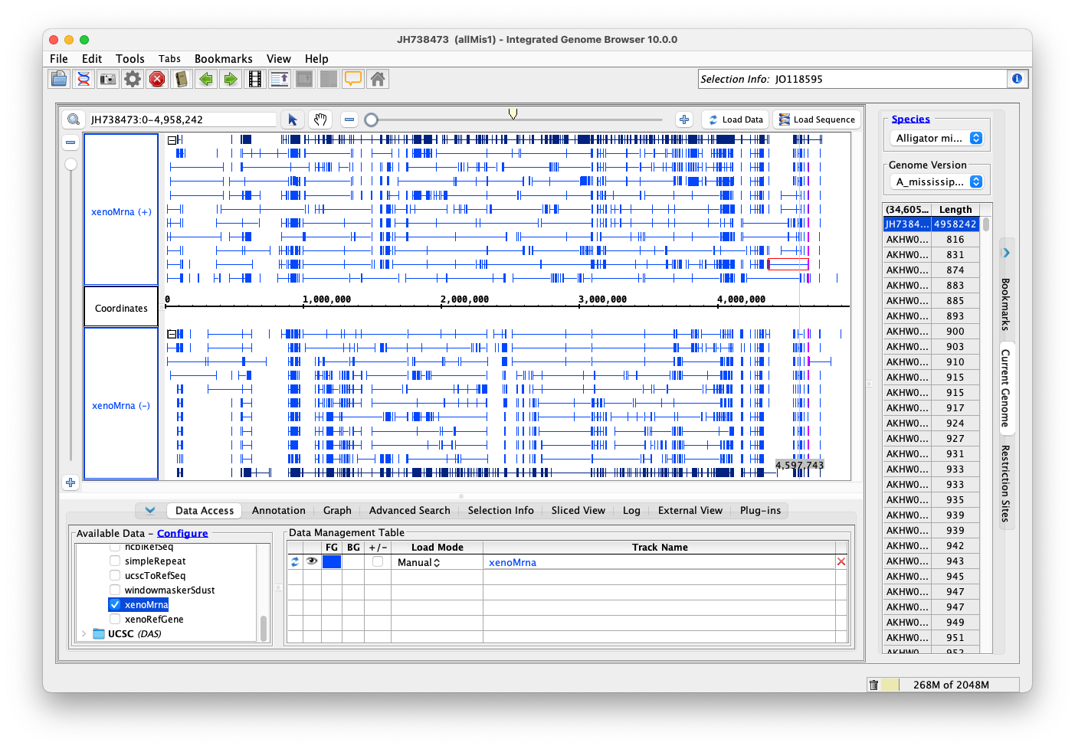Click the home toolbar icon

coord(377,79)
